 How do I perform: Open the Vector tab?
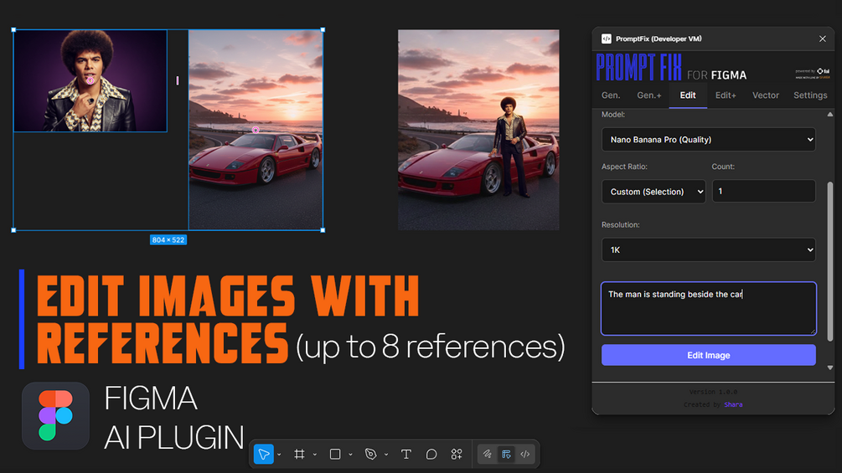click(x=765, y=95)
